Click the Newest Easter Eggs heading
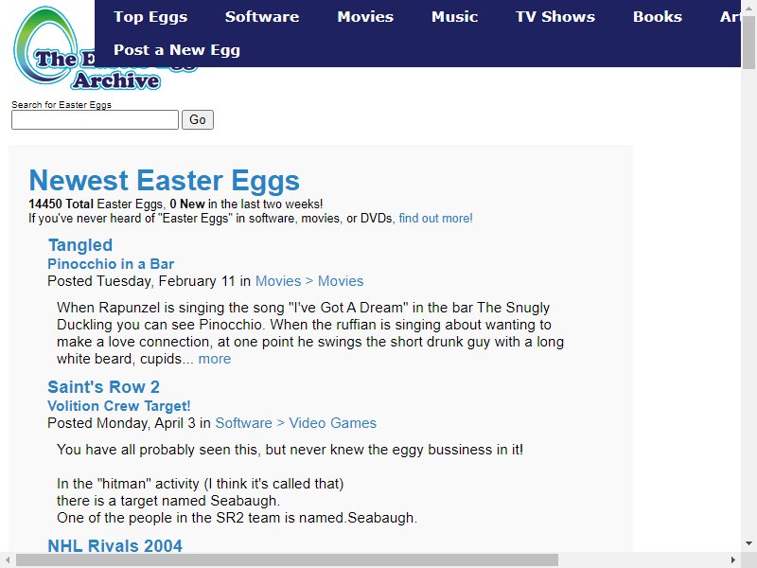 [164, 180]
